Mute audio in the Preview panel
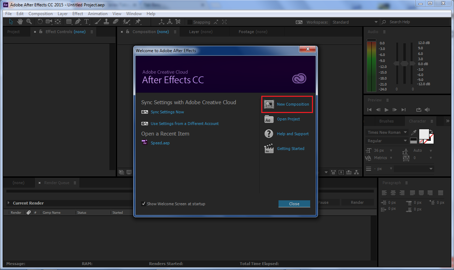Viewport: 454px width, 270px height. [x=427, y=109]
